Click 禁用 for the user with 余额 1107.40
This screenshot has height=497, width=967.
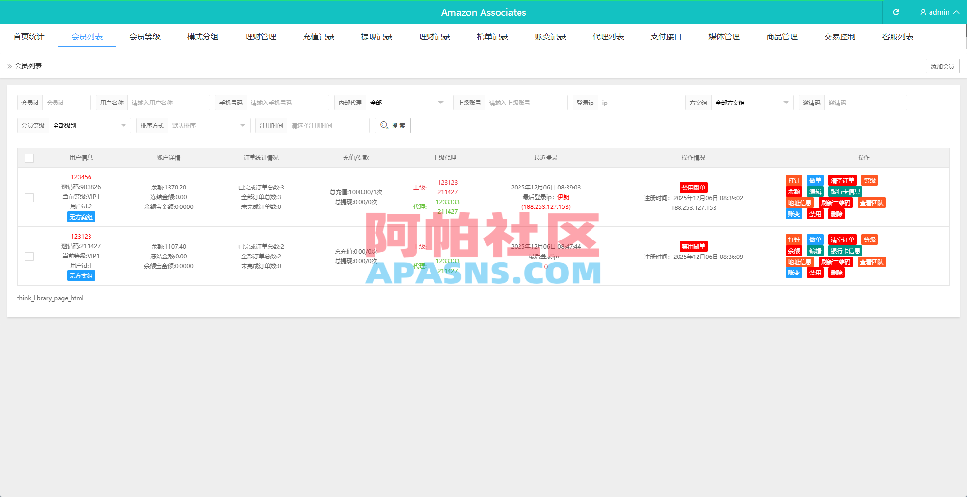coord(815,273)
